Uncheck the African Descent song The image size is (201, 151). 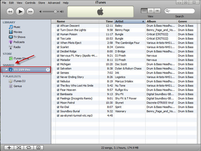click(x=58, y=26)
